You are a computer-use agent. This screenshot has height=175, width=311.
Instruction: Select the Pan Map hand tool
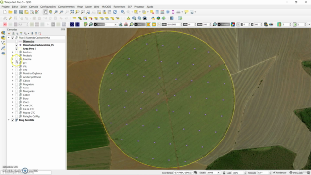(45, 12)
